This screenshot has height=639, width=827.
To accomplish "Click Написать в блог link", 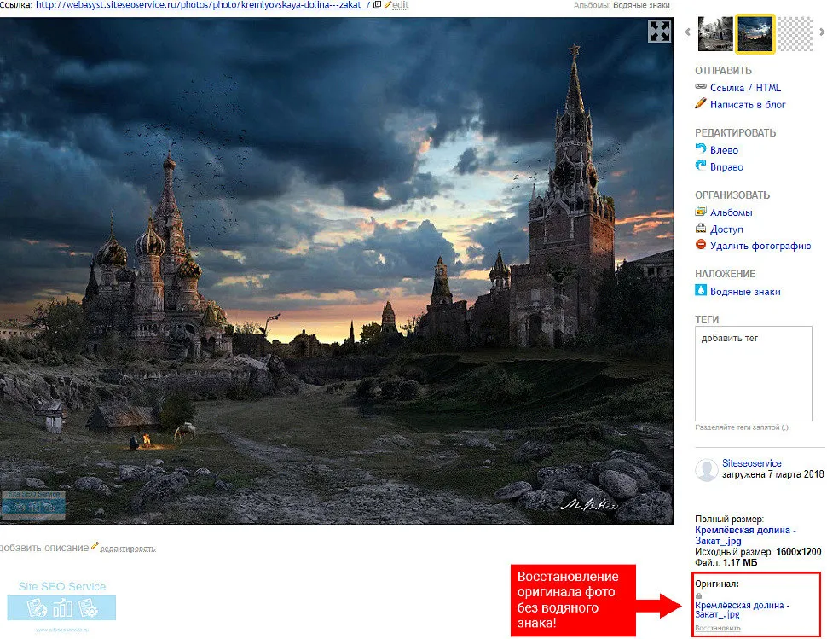I will [748, 105].
